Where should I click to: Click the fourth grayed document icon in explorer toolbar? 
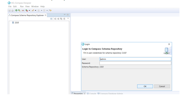point(64,19)
